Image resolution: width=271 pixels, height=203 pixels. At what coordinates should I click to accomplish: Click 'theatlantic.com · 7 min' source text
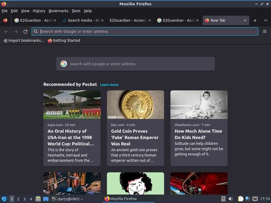pyautogui.click(x=192, y=125)
